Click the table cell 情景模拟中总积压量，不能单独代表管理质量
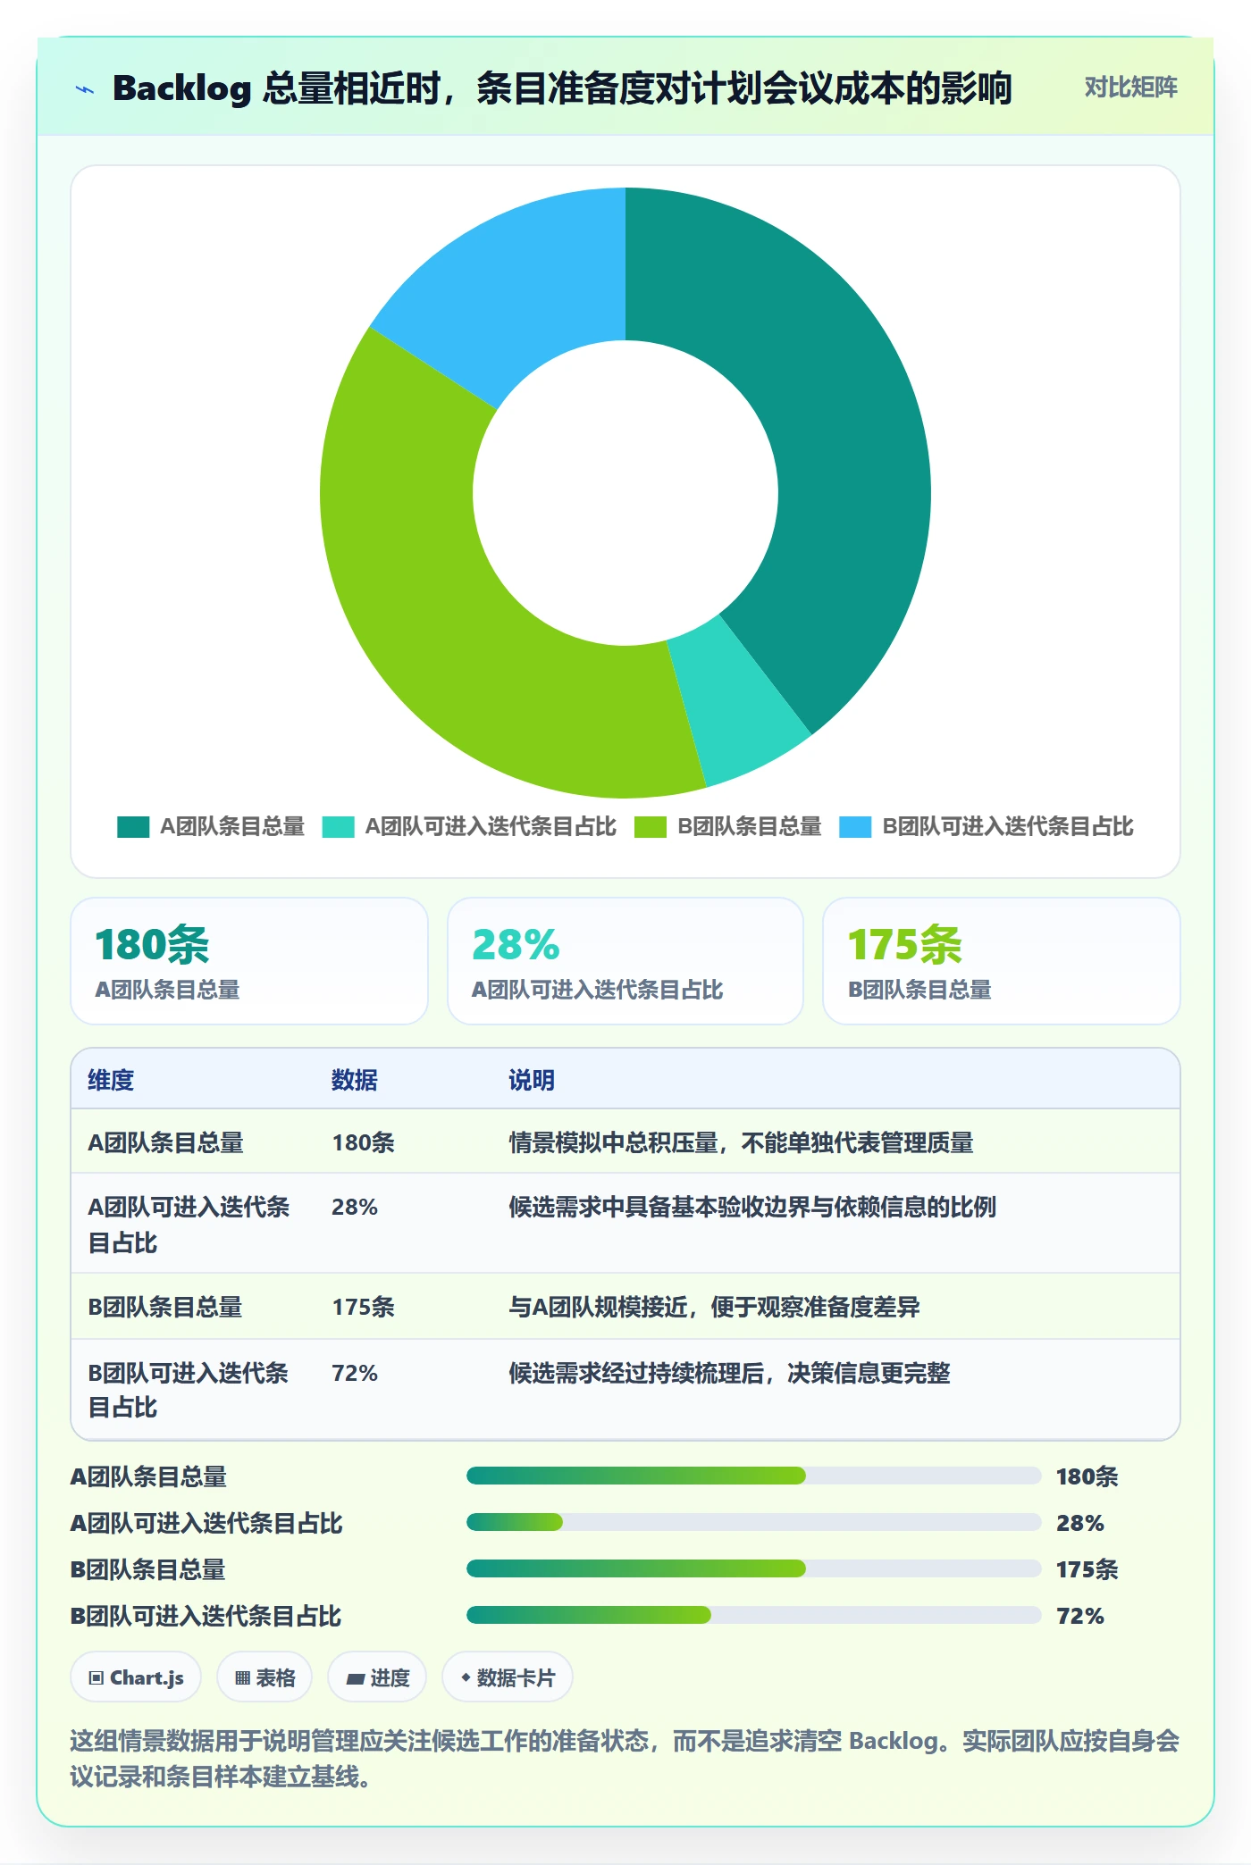This screenshot has height=1865, width=1251. 741,1142
